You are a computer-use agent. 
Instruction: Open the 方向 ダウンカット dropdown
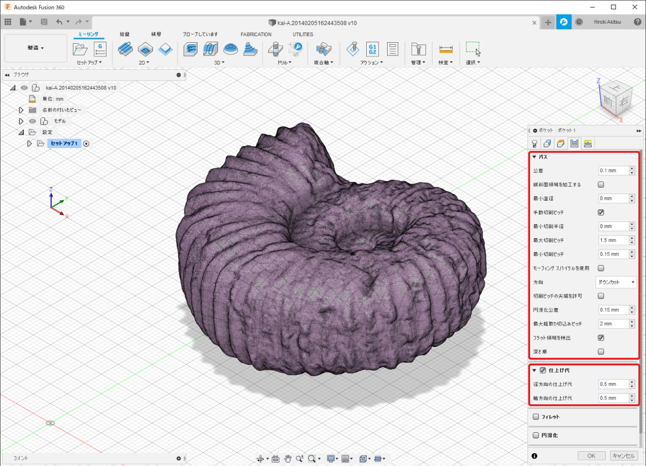[x=616, y=282]
